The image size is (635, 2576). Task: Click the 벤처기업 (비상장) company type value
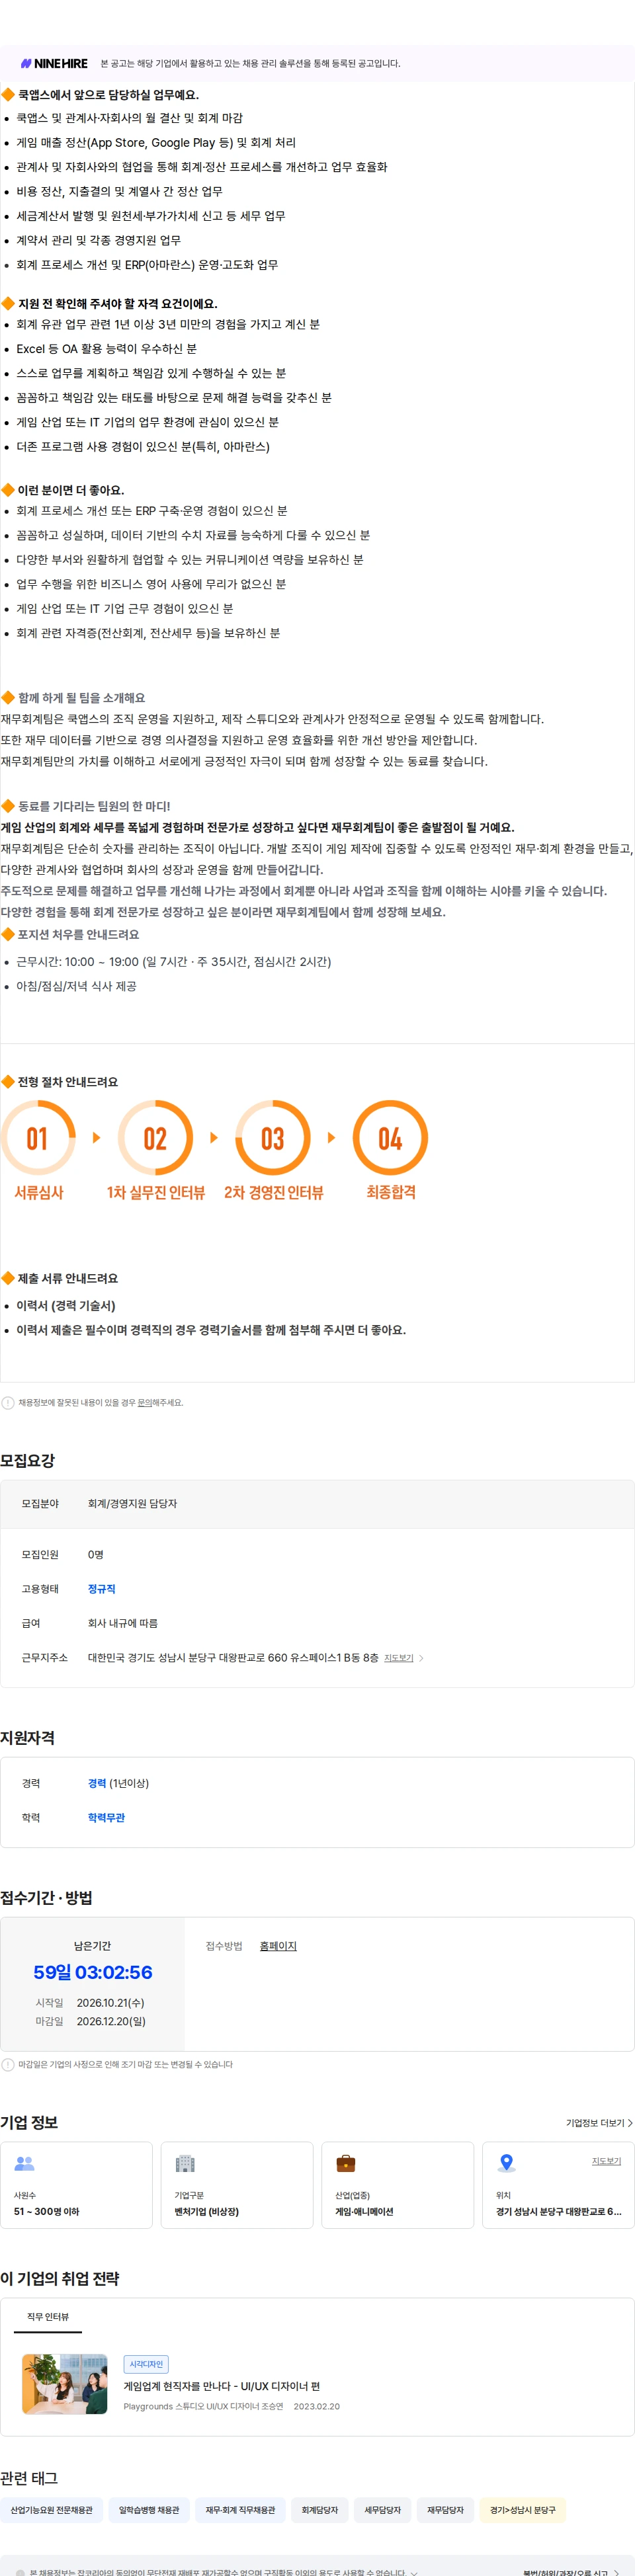tap(207, 2211)
